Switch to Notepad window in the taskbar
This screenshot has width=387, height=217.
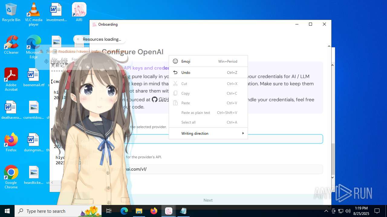tap(183, 211)
